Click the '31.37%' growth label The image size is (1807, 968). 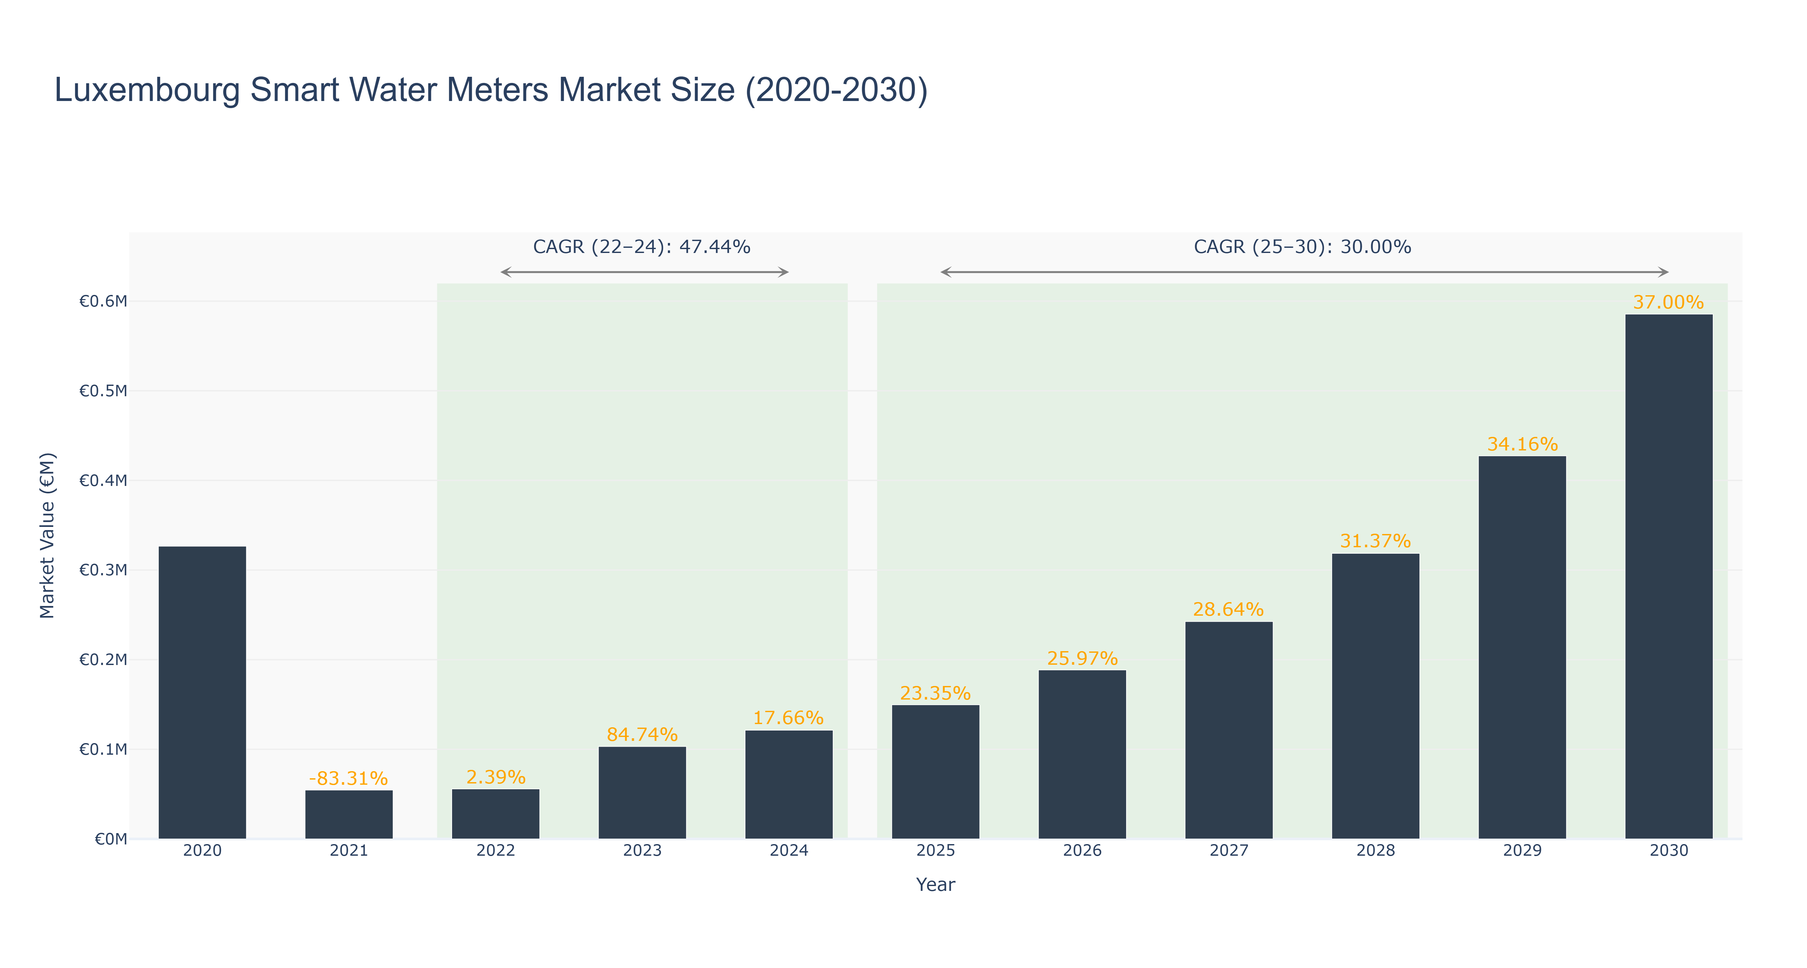point(1375,541)
